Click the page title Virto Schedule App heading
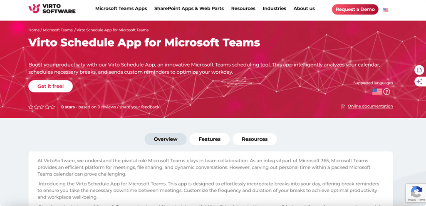The width and height of the screenshot is (426, 206). 144,42
